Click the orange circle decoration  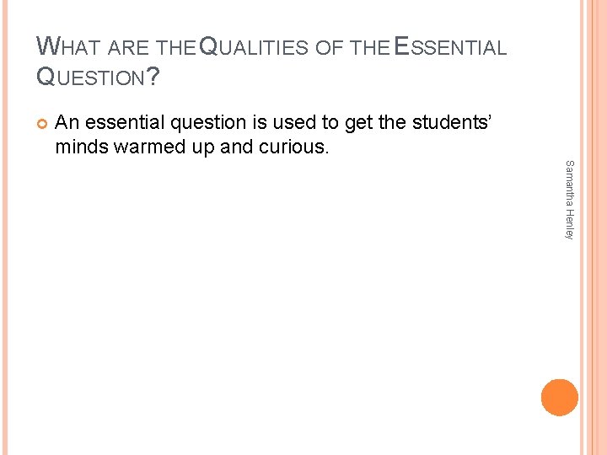pos(560,398)
